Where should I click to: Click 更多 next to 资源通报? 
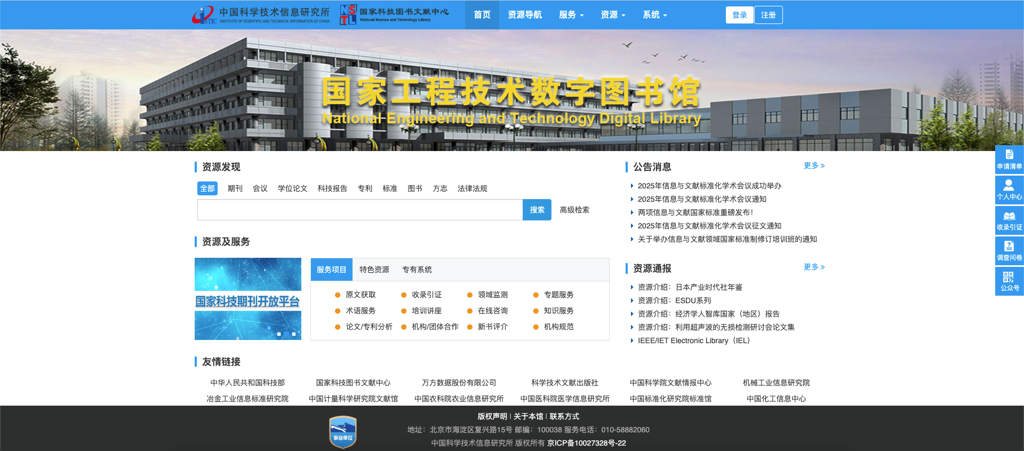pyautogui.click(x=814, y=267)
